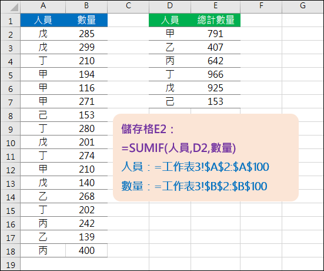324x271 pixels.
Task: Select cell A4 containing 丁
Action: click(x=43, y=61)
